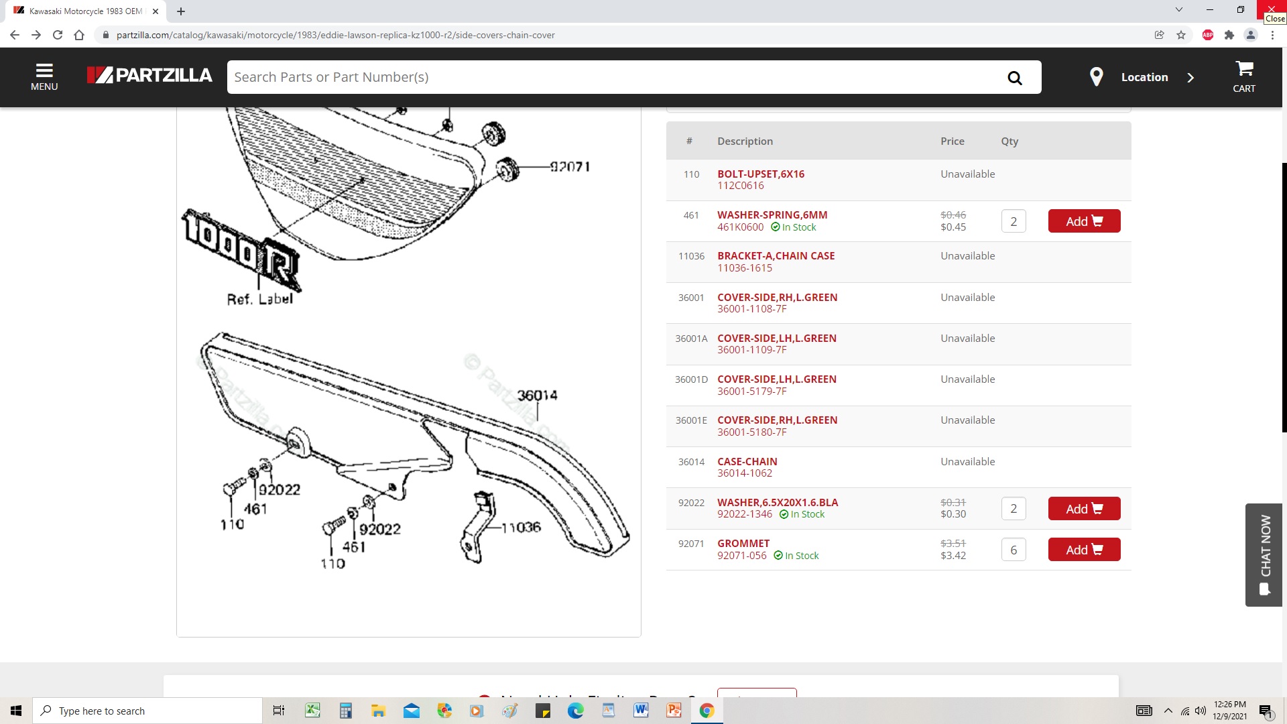Open Chrome extensions puzzle icon
The height and width of the screenshot is (724, 1287).
tap(1229, 35)
